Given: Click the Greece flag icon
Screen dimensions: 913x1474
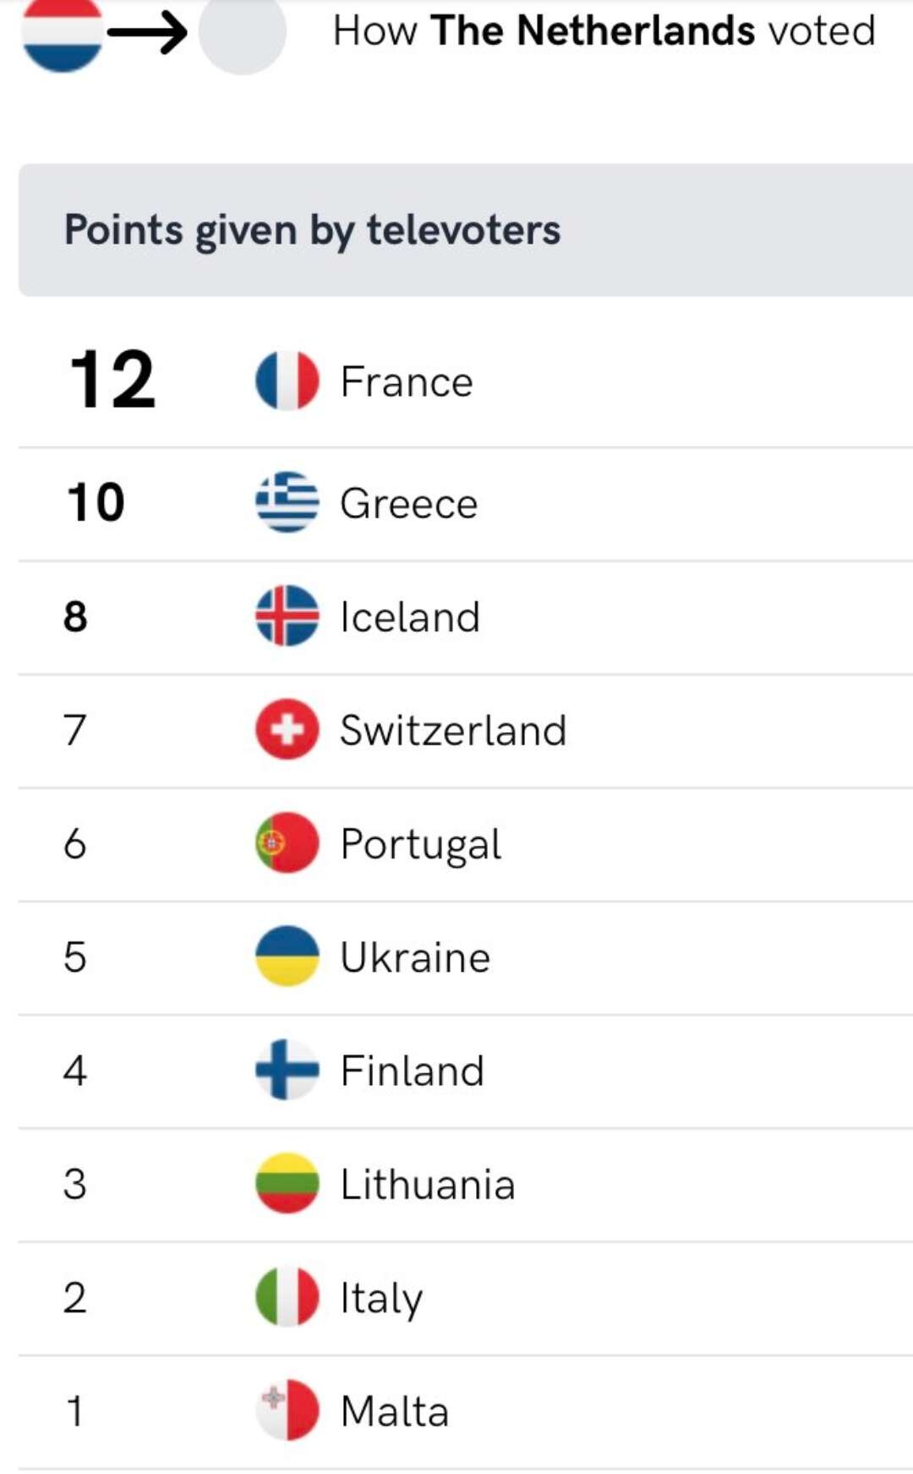Looking at the screenshot, I should pyautogui.click(x=287, y=502).
